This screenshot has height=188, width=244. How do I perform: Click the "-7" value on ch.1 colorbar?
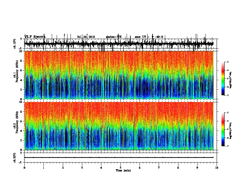[x=227, y=95]
